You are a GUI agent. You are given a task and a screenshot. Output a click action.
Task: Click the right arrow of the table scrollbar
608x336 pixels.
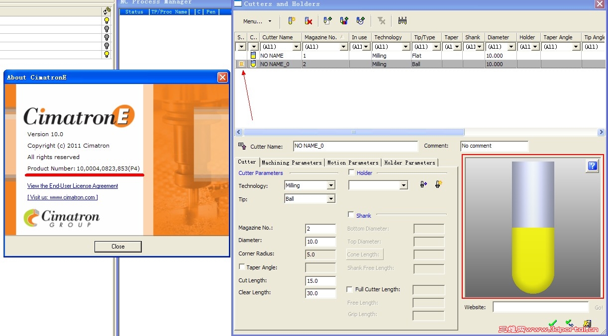602,132
